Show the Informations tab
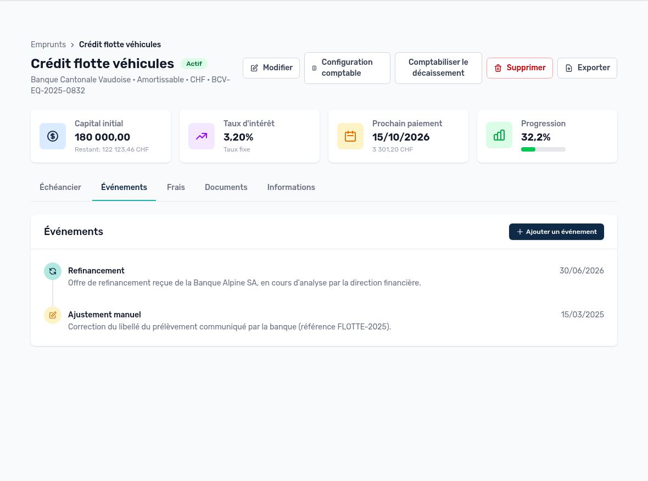Viewport: 648px width, 481px height. tap(291, 187)
